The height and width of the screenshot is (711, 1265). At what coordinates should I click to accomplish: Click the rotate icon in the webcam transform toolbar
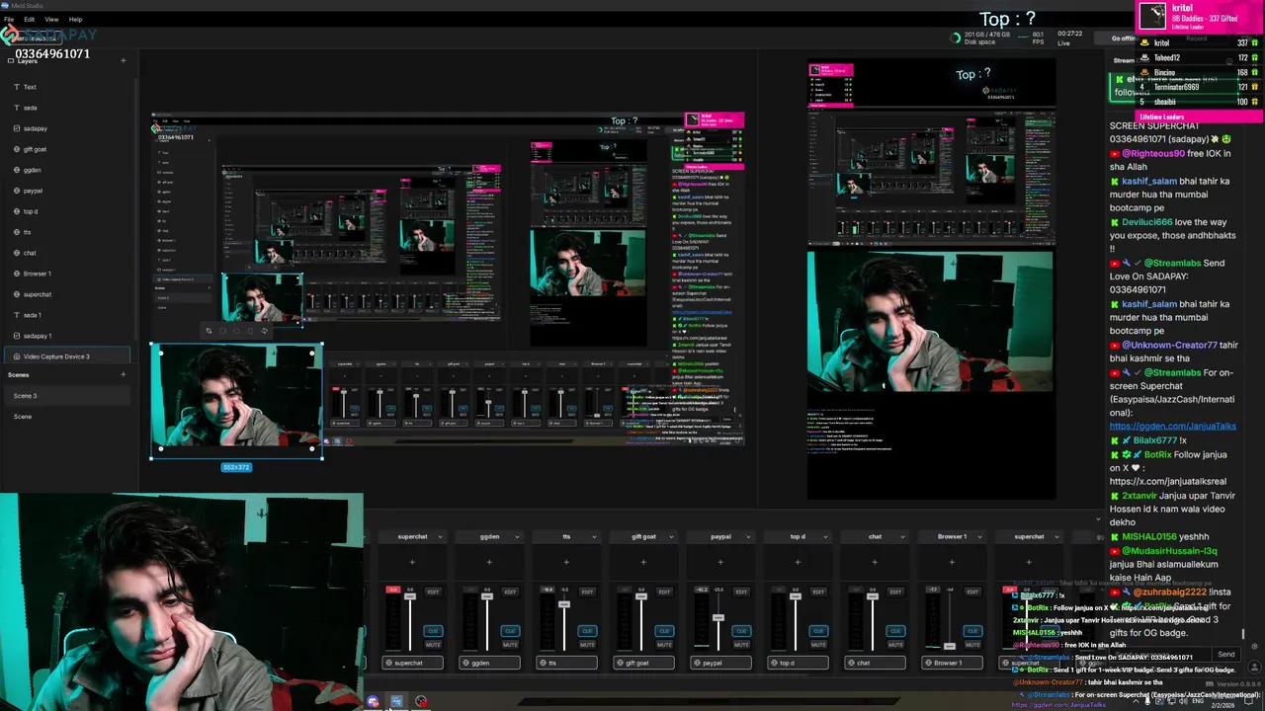click(x=264, y=331)
